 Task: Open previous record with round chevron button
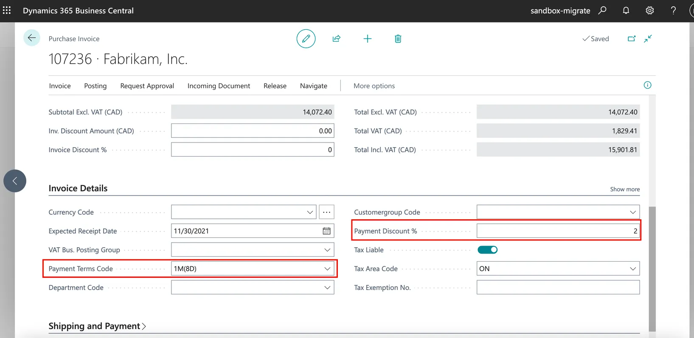point(15,181)
